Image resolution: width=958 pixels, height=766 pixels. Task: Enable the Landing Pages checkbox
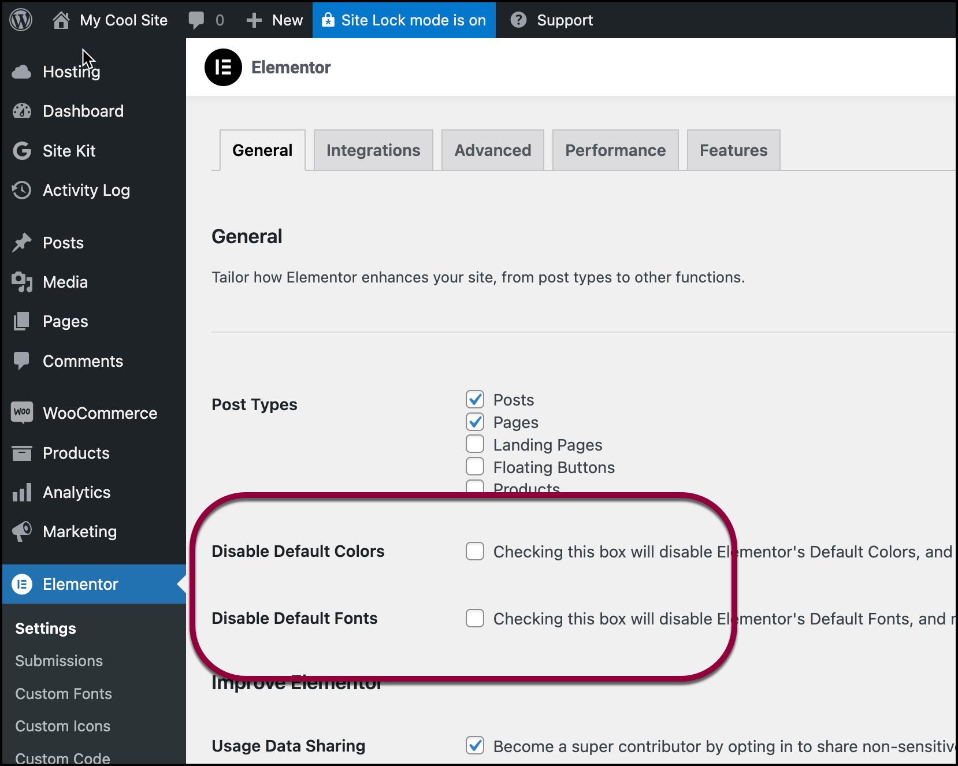coord(475,444)
